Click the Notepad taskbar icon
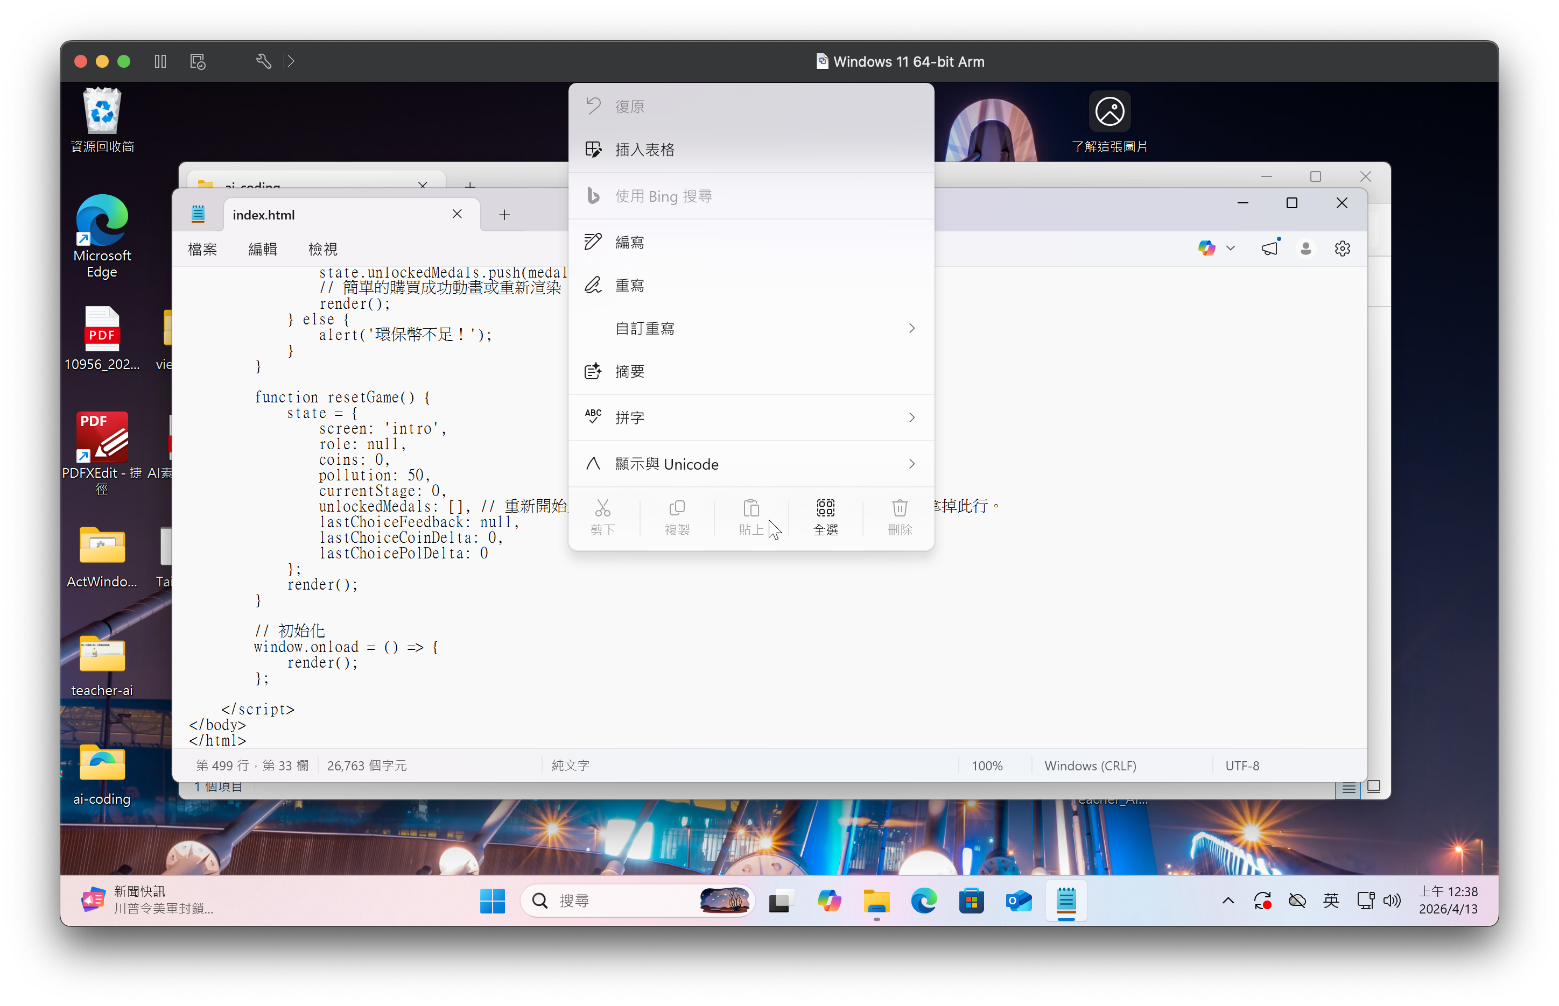The height and width of the screenshot is (1006, 1559). coord(1066,901)
